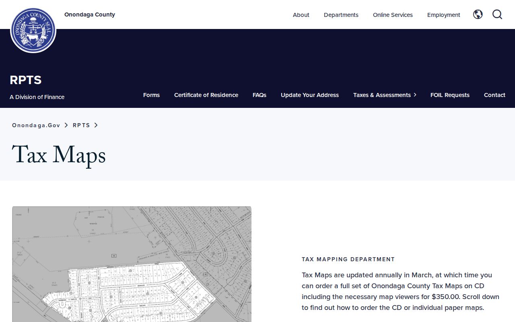Open Update Your Address link
Screen dimensions: 515x322
tap(310, 95)
